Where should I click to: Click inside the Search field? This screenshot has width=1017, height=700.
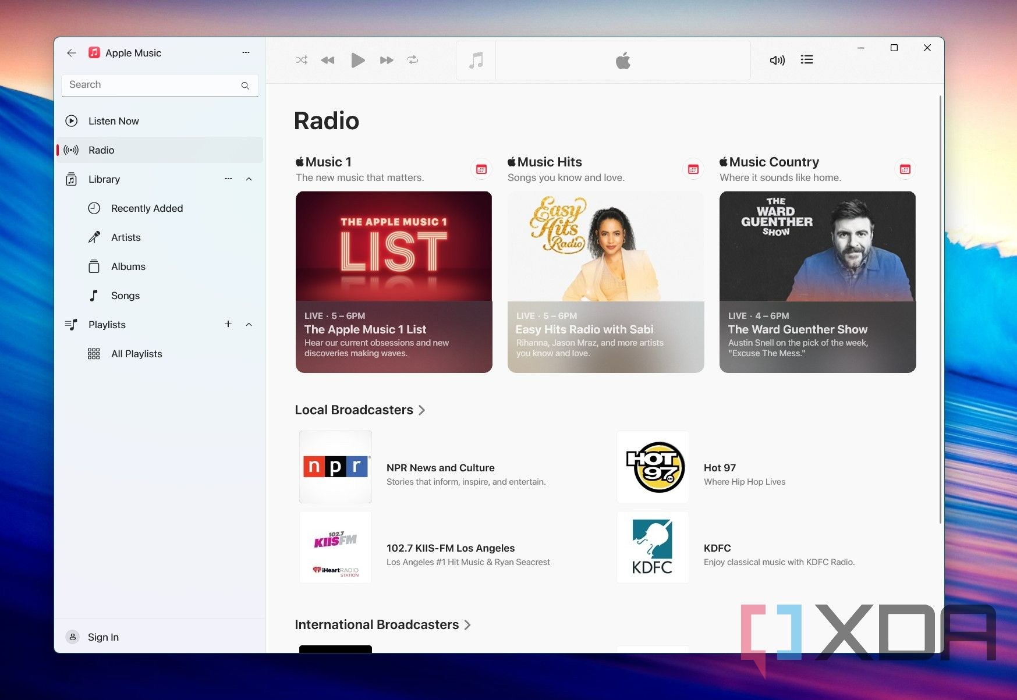151,84
